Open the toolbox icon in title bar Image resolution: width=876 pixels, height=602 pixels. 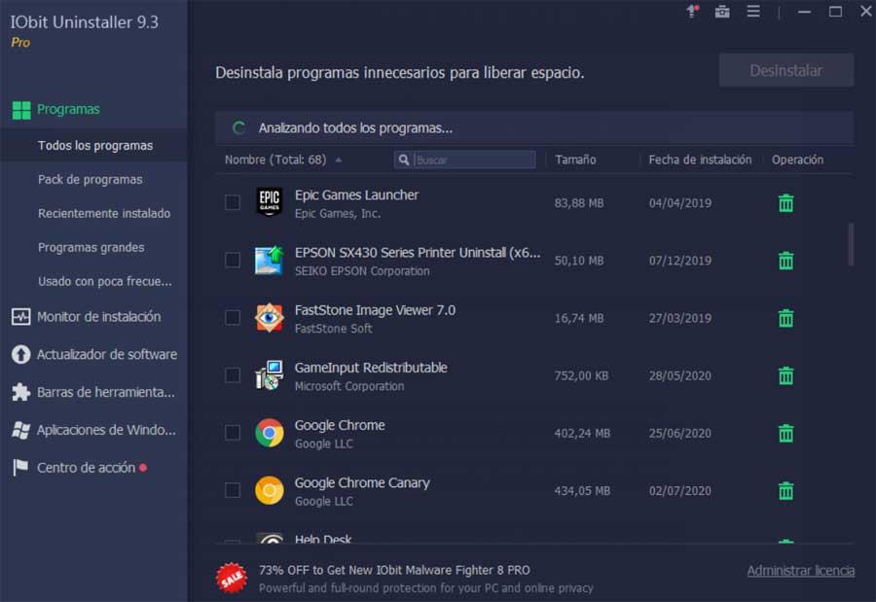(722, 11)
